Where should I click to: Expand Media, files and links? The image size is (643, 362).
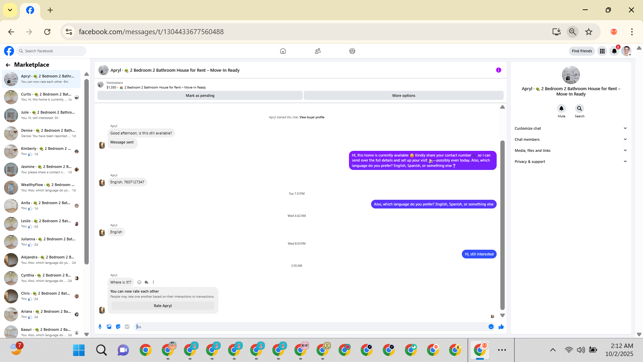click(x=570, y=150)
